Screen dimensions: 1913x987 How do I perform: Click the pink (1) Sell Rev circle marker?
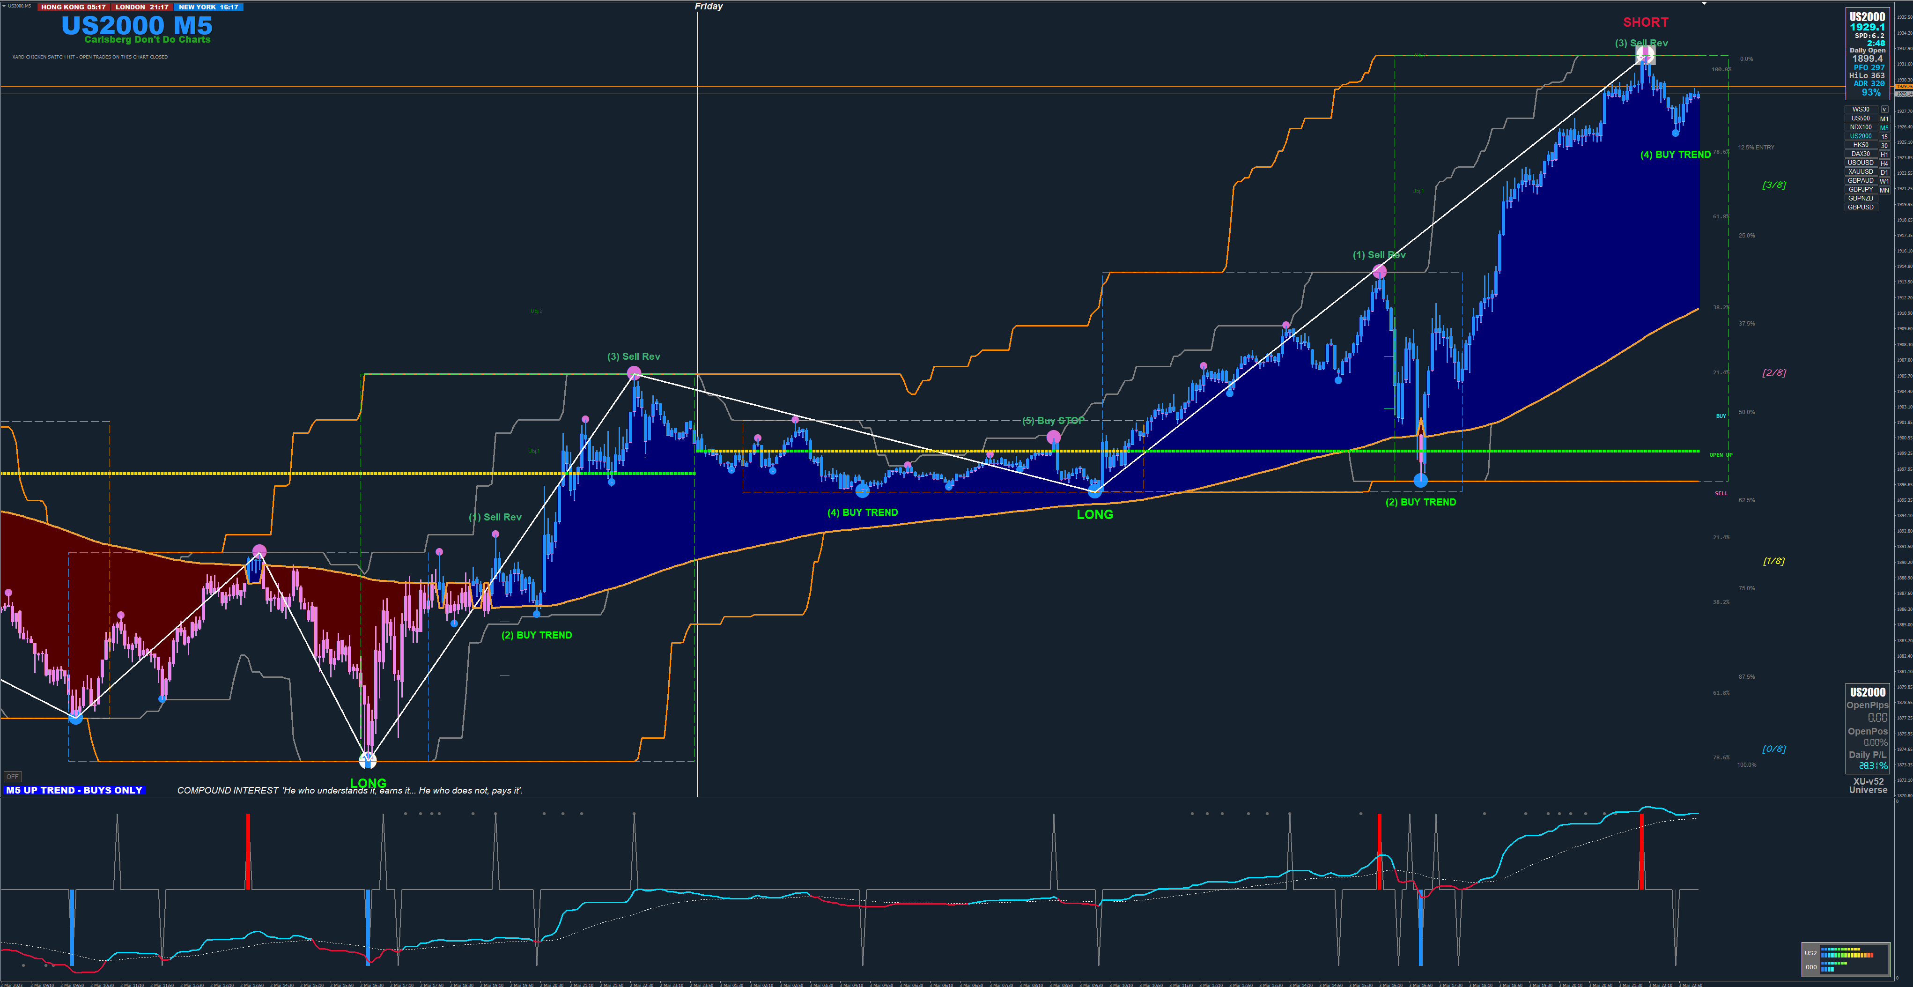1379,272
